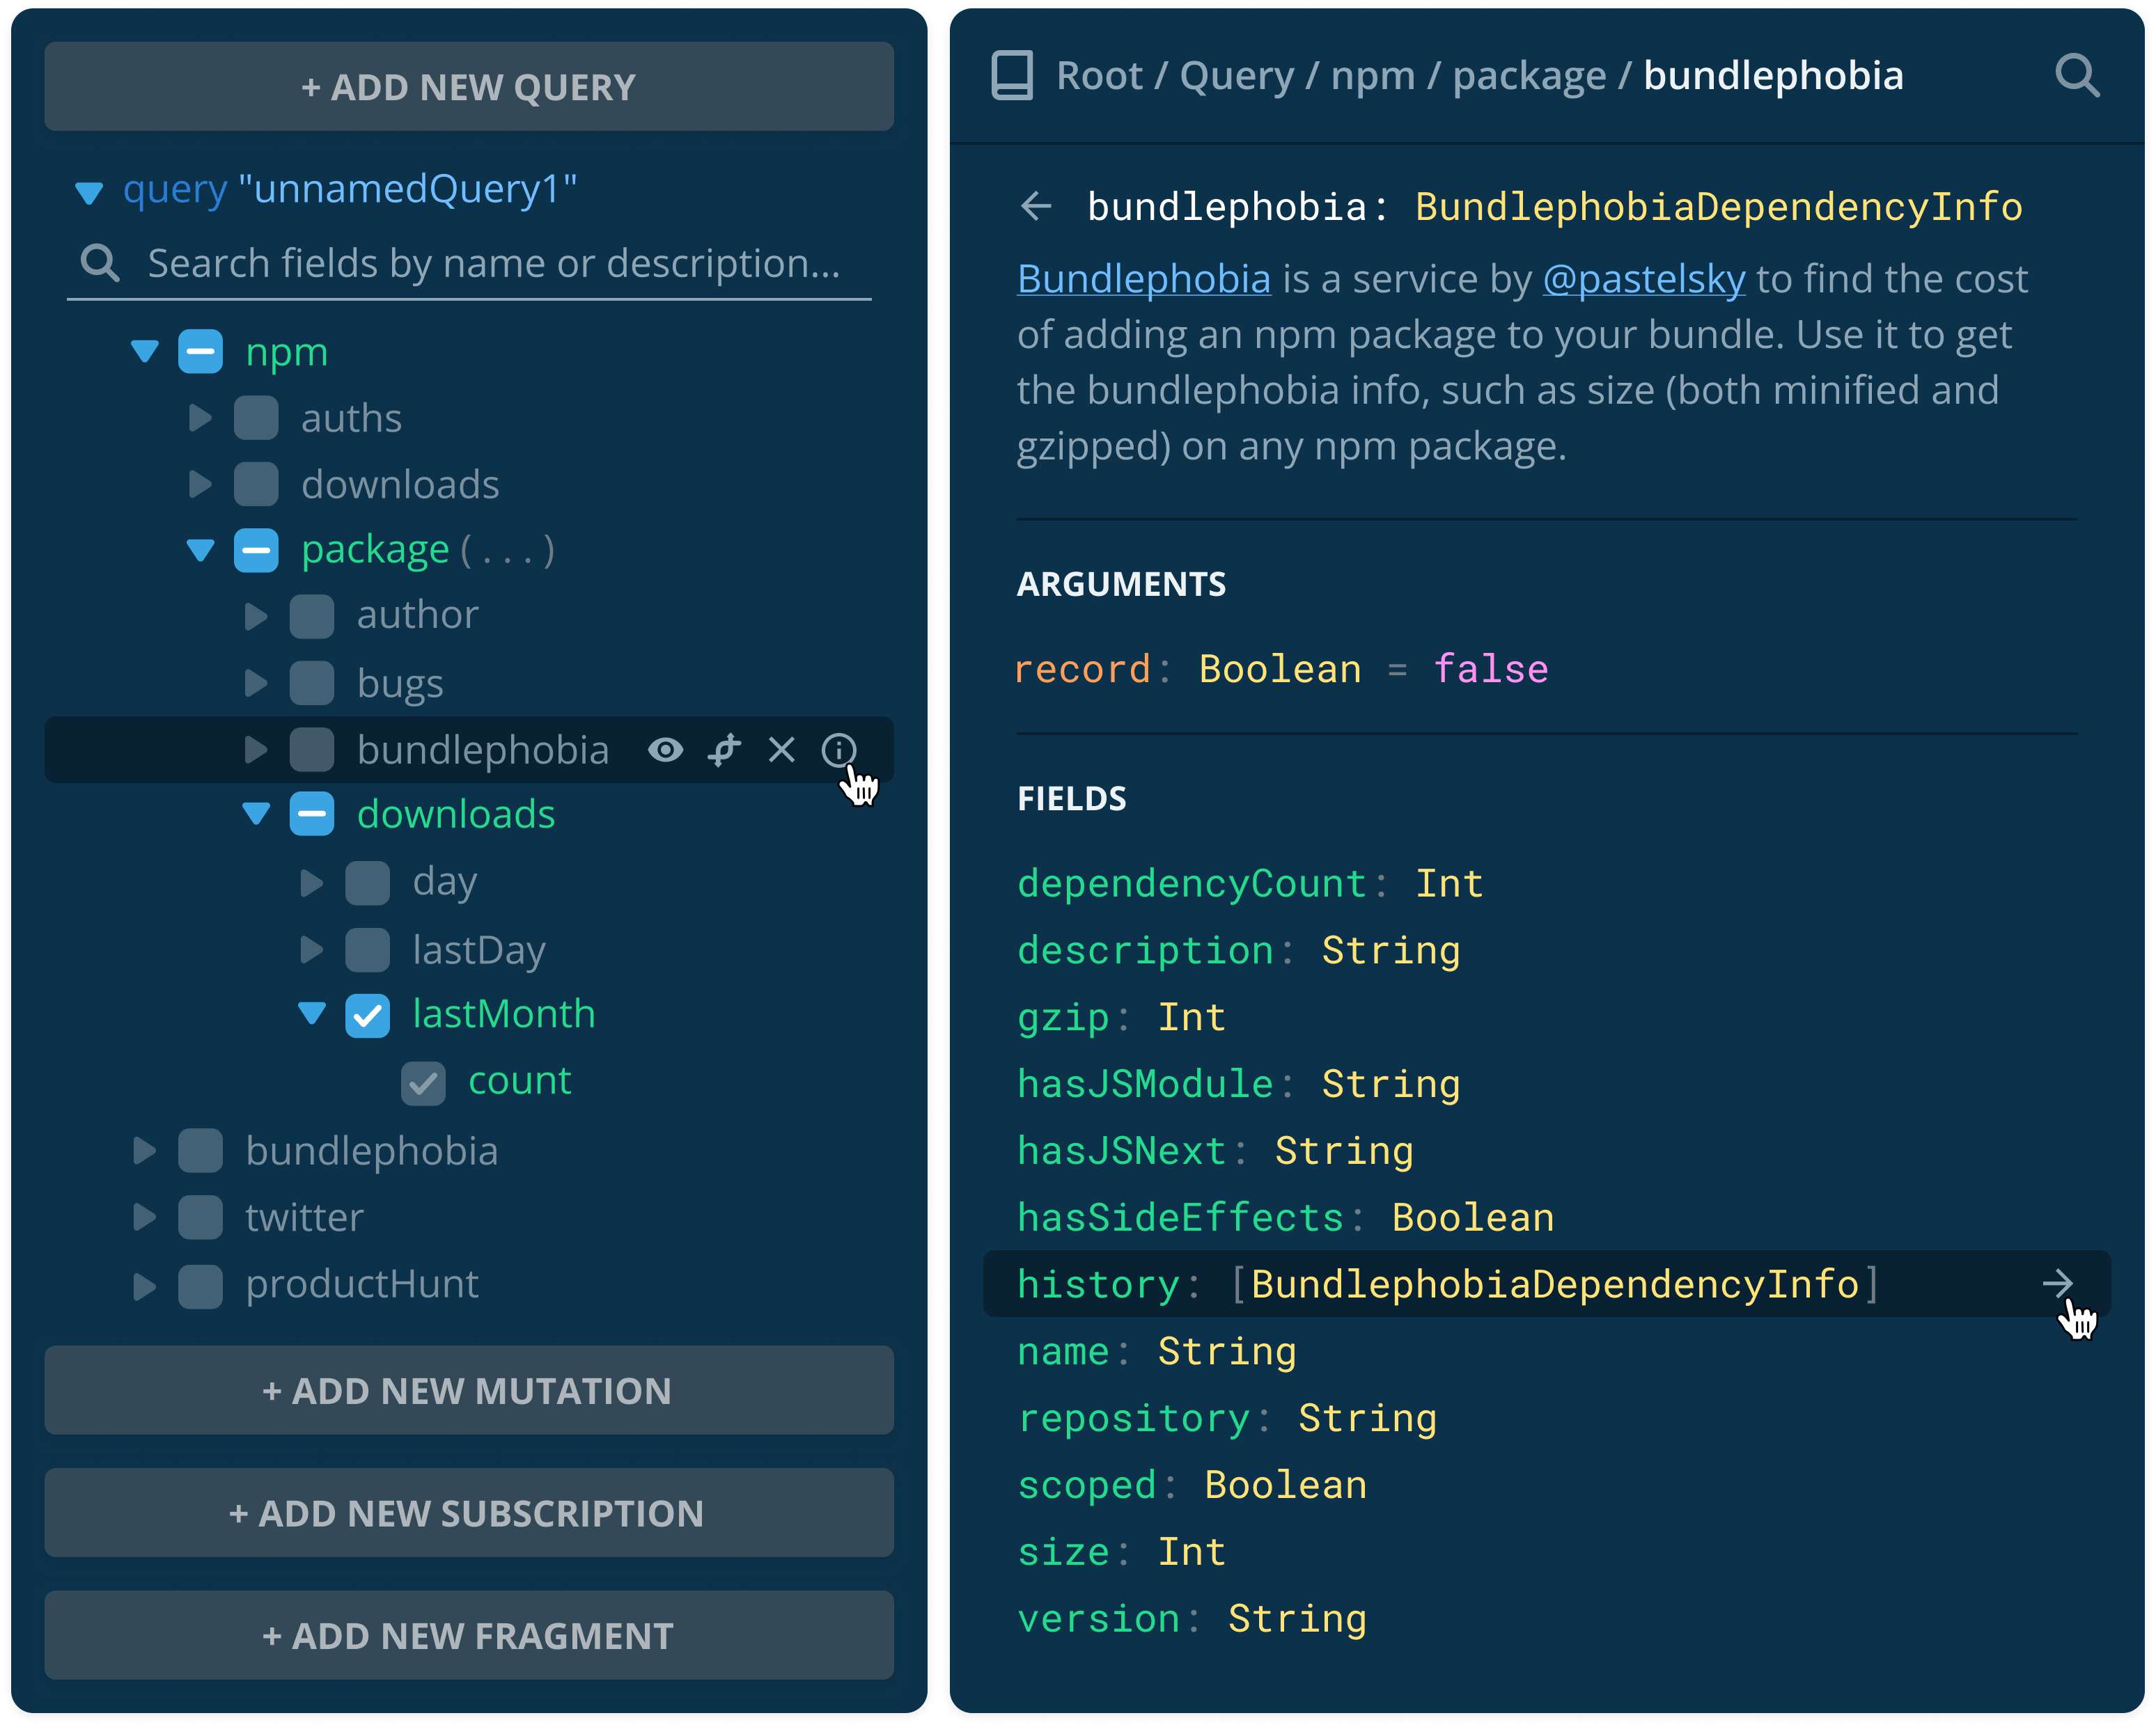Click the version field
Screen dimensions: 2156x1727
pyautogui.click(x=1098, y=1618)
